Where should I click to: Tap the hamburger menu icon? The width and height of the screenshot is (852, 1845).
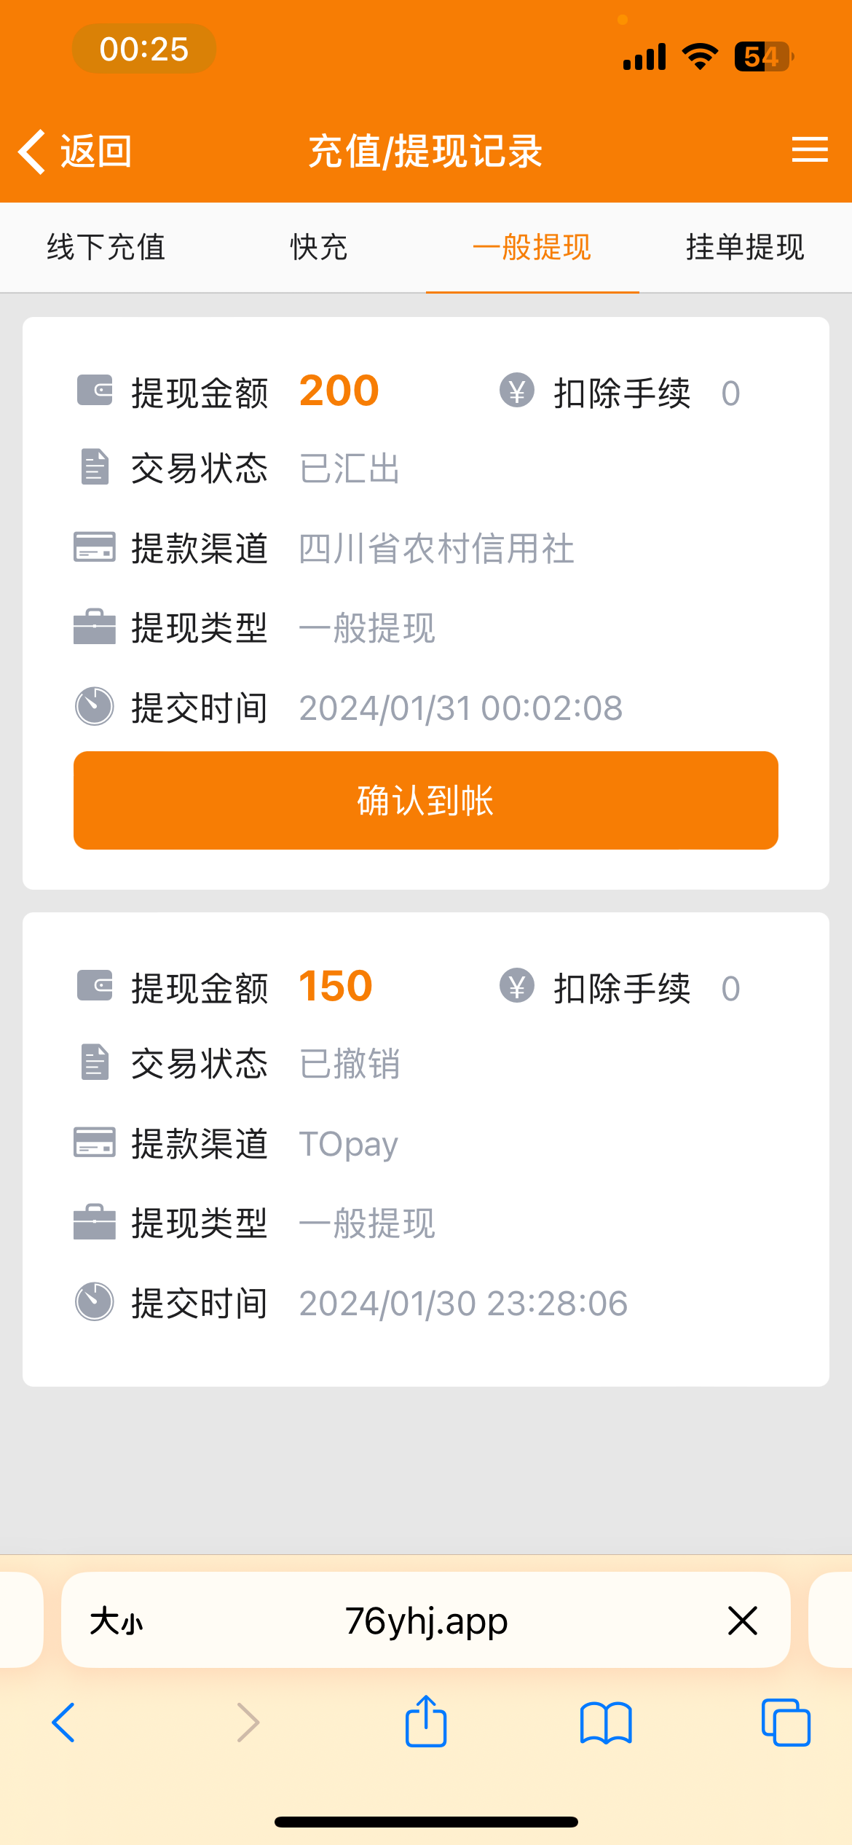tap(810, 150)
